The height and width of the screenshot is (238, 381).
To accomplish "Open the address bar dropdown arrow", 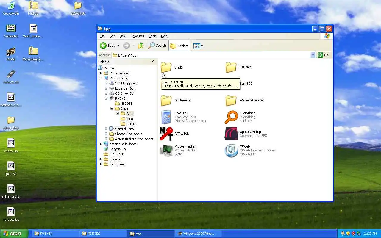I will (313, 55).
